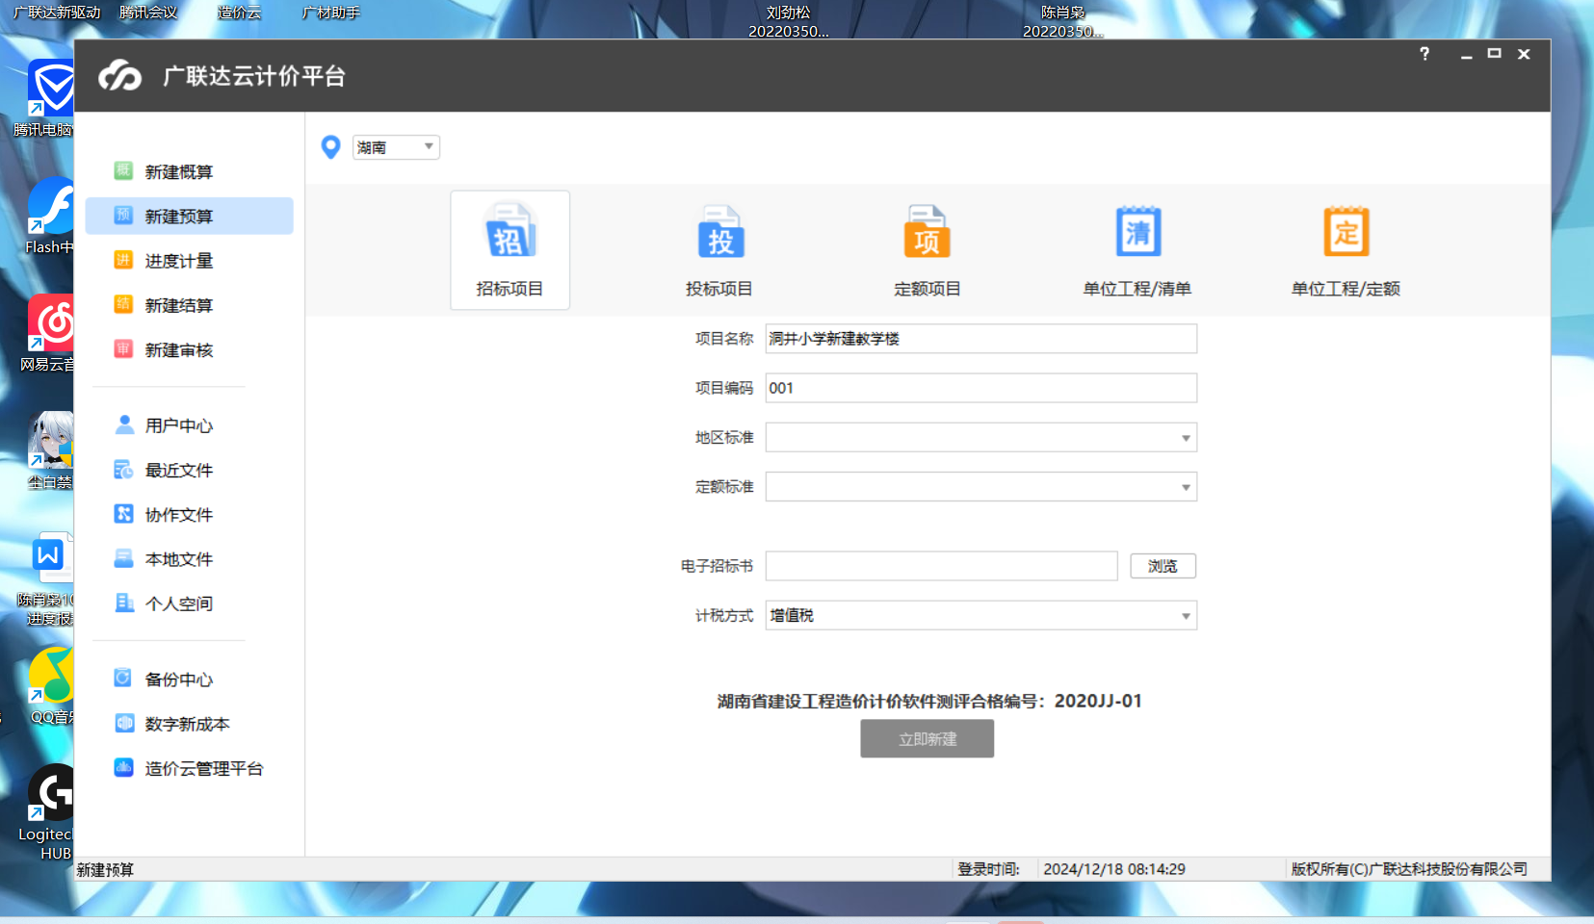Click the 新建概算 sidebar icon
The width and height of the screenshot is (1594, 924).
click(x=123, y=170)
